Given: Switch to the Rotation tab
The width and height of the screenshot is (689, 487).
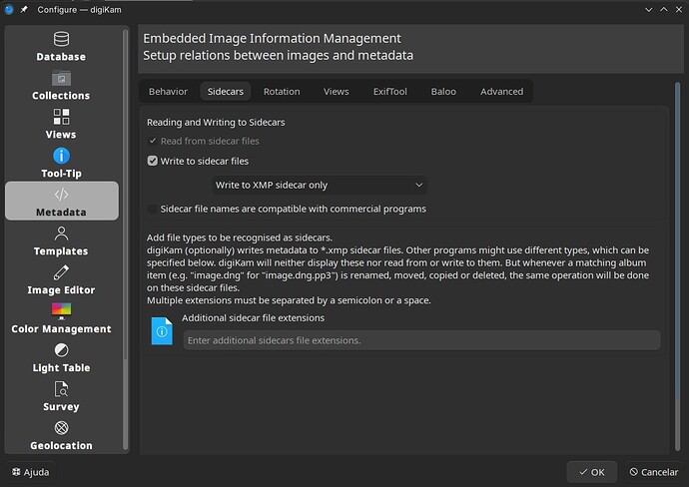Looking at the screenshot, I should (x=282, y=92).
